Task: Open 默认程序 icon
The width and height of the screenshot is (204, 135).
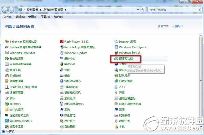Action: (116, 76)
